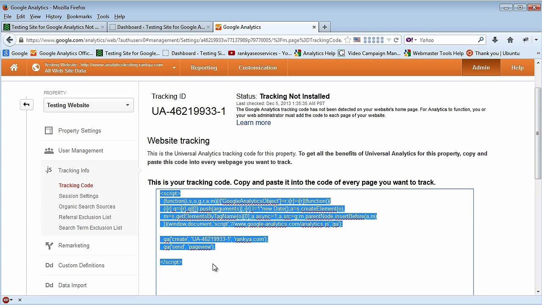Click the UA-46219933-1 Tracking ID text

pos(189,111)
